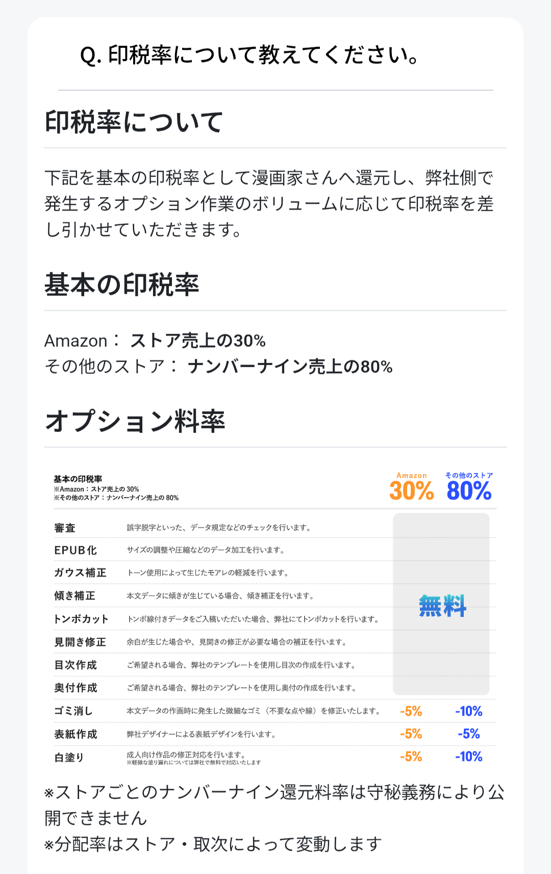Viewport: 551px width, 874px height.
Task: Click the EPUB化 row label
Action: pyautogui.click(x=76, y=550)
